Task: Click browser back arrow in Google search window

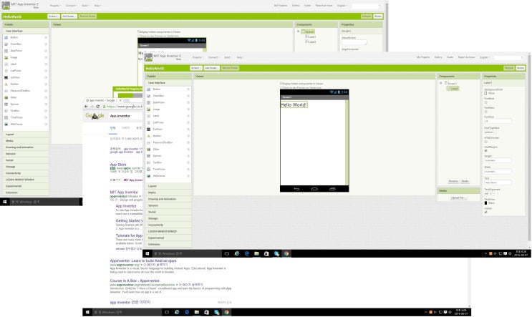Action: pos(86,107)
